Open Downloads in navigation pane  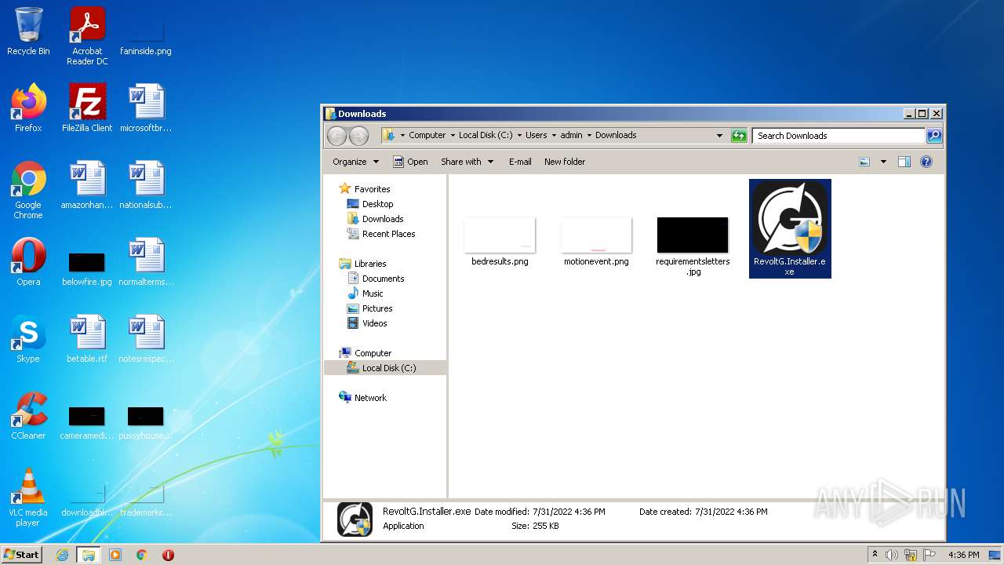[383, 219]
